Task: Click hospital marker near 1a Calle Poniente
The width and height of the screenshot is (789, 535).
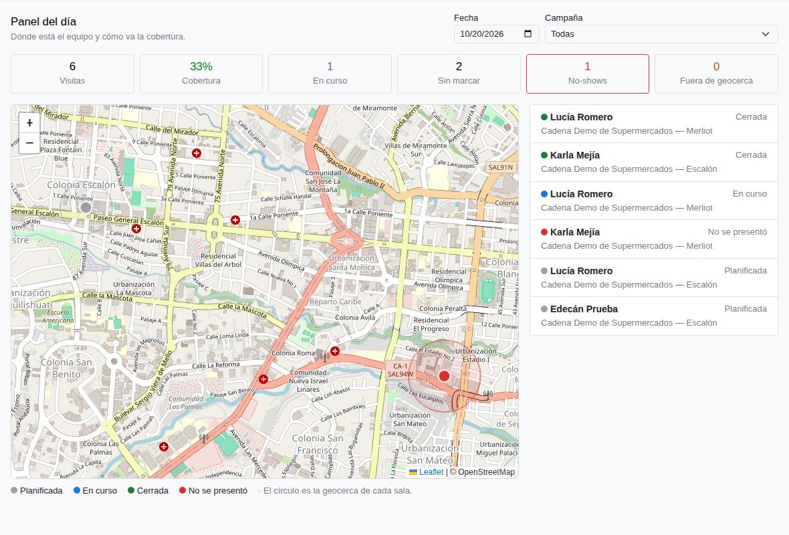Action: pyautogui.click(x=235, y=220)
